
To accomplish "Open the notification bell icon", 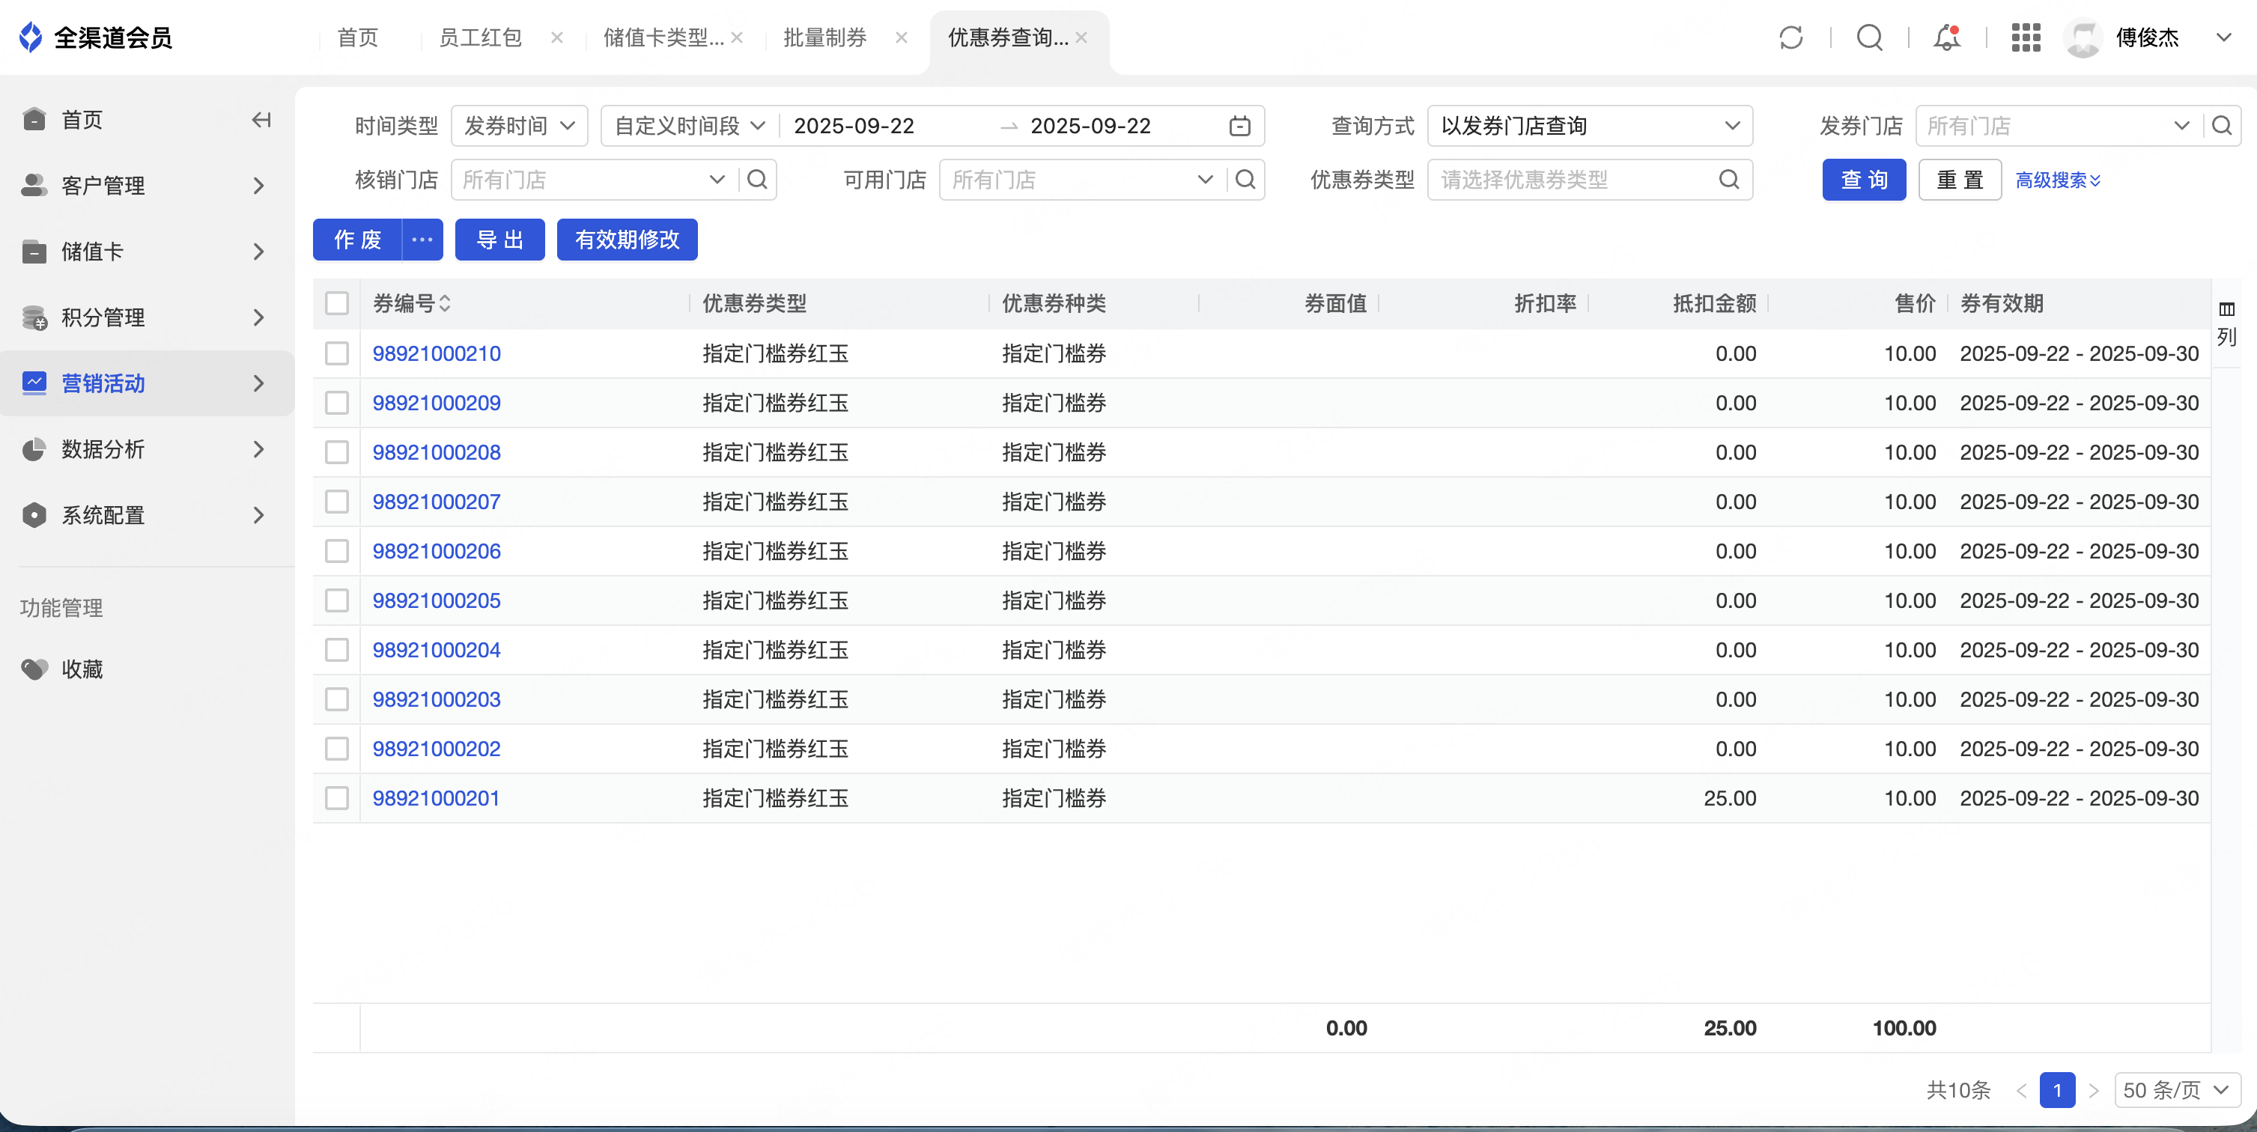I will 1947,37.
